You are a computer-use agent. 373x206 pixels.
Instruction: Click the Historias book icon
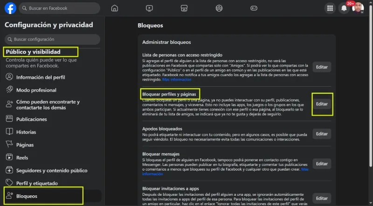coord(9,131)
